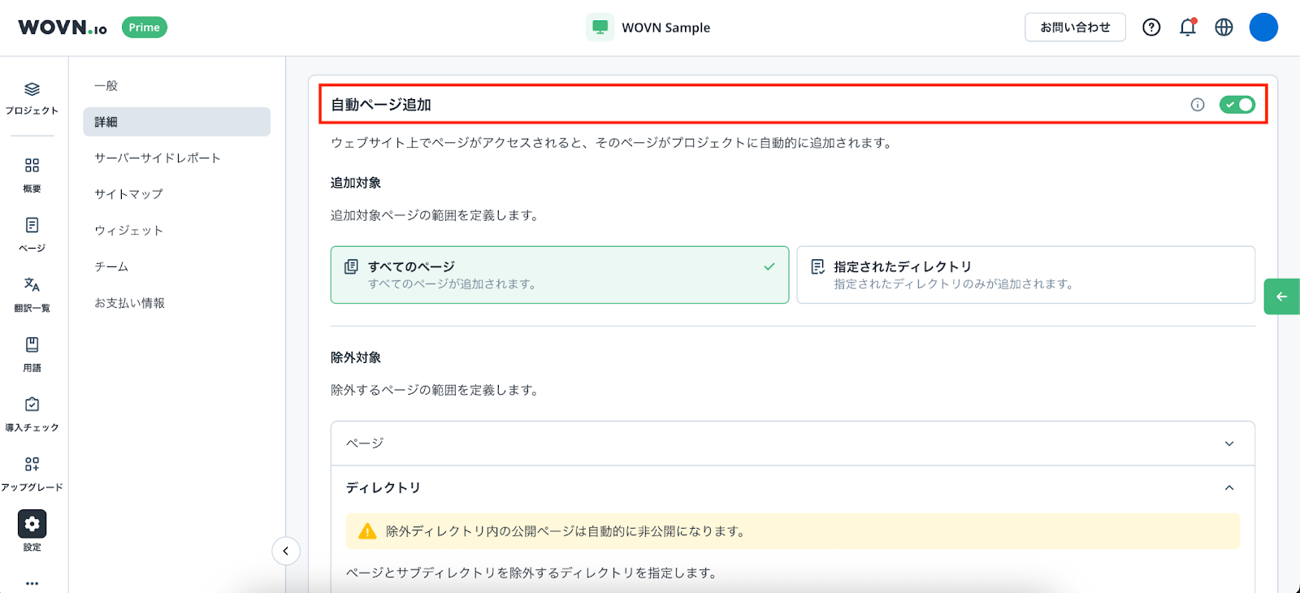Viewport: 1300px width, 593px height.
Task: Go to 概要 overview icon
Action: 32,167
